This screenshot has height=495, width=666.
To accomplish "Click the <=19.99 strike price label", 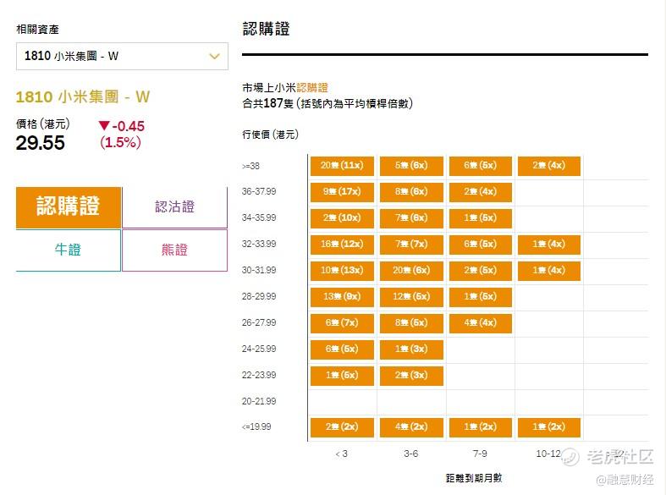I will pos(256,426).
